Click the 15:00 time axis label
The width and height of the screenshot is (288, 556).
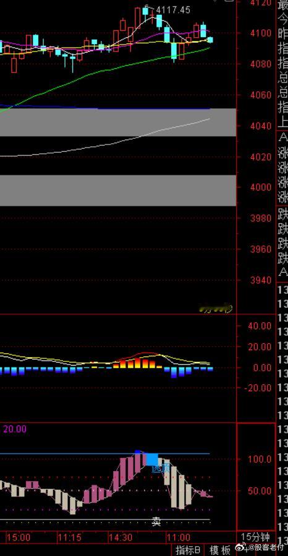[x=19, y=537]
